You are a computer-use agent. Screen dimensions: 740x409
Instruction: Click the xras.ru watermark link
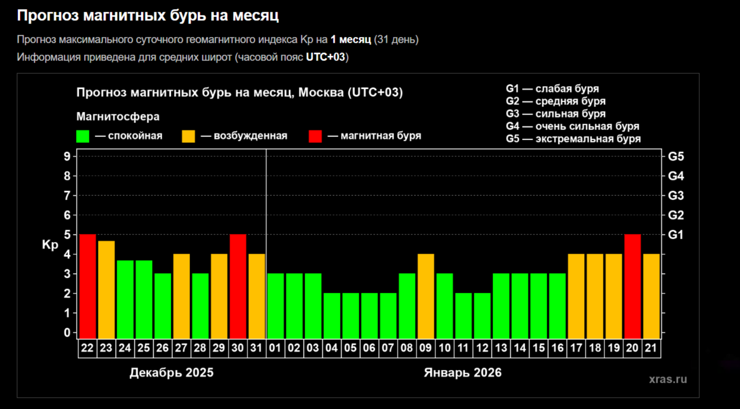click(x=668, y=379)
